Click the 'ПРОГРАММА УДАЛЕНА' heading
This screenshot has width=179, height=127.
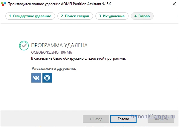coord(59,45)
